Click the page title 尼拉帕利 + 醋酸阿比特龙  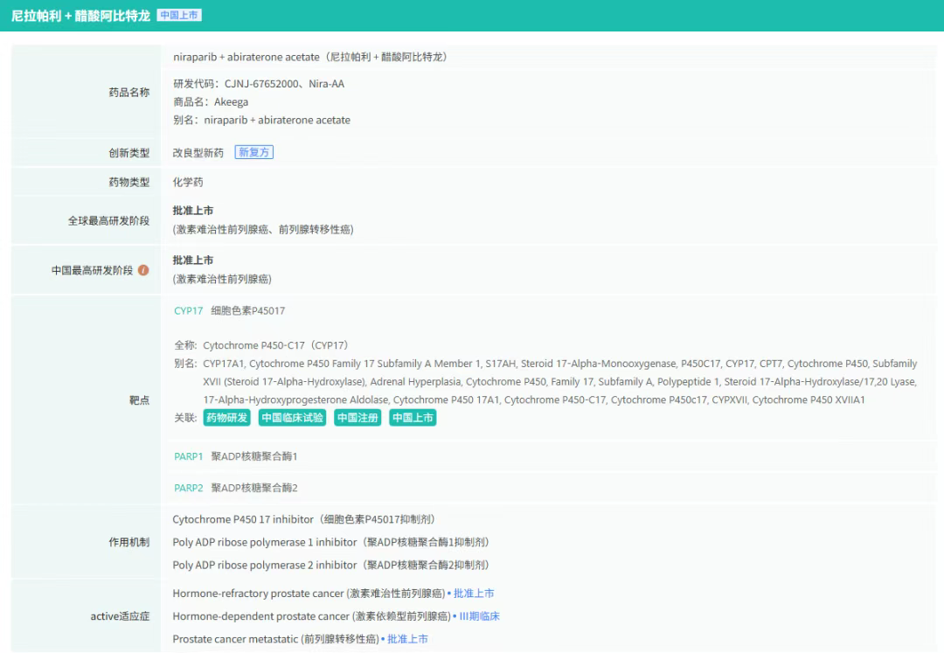(x=80, y=16)
